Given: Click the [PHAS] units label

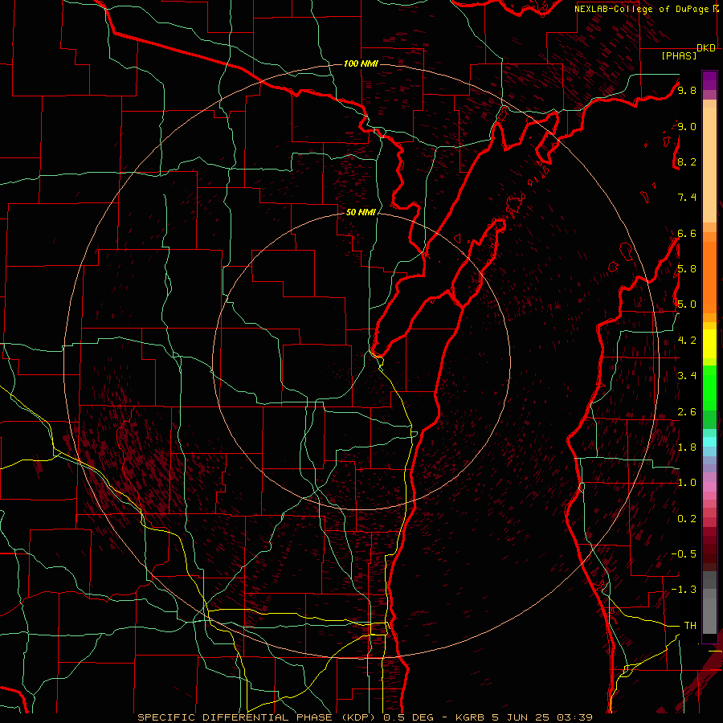Looking at the screenshot, I should click(679, 55).
